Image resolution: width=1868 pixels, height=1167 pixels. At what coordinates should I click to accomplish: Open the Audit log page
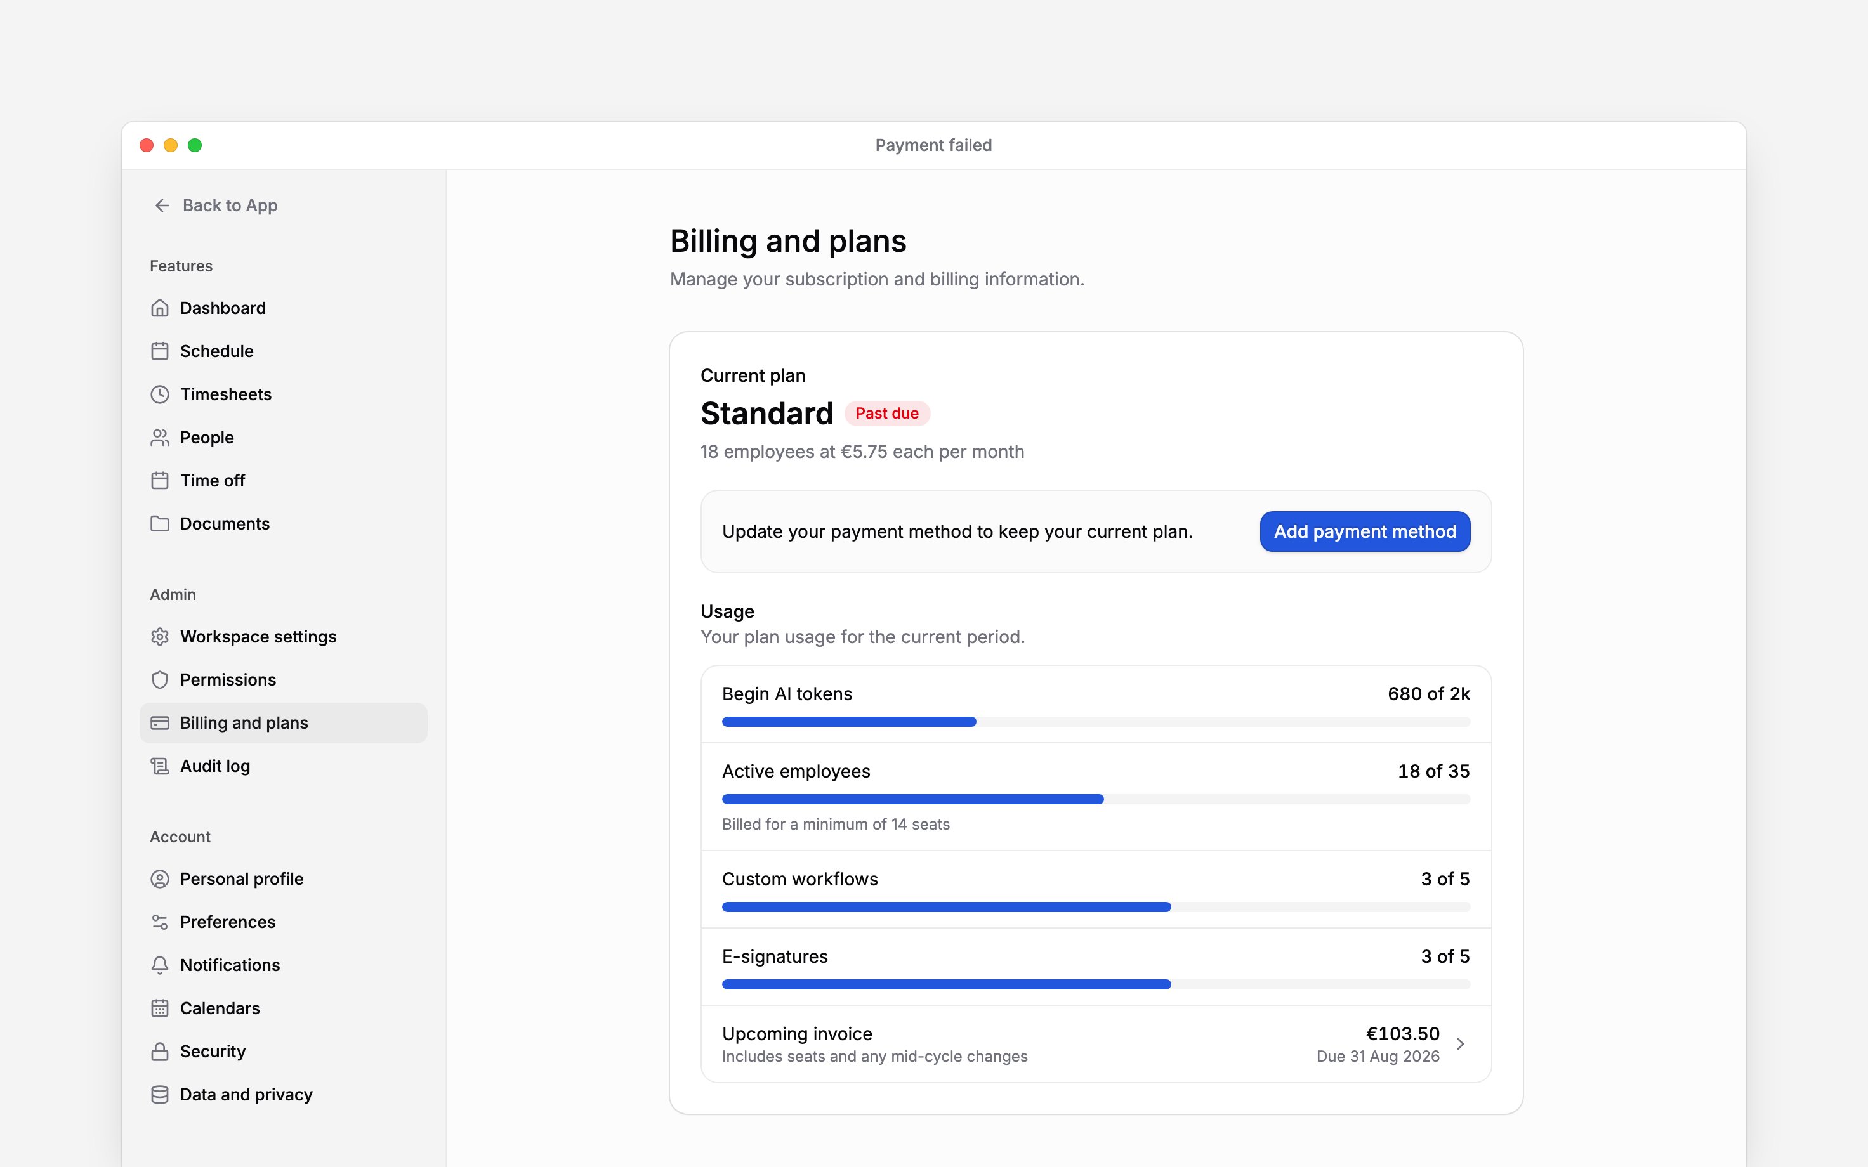click(283, 766)
